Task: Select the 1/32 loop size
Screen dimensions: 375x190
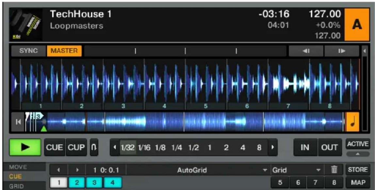Action: pos(128,148)
